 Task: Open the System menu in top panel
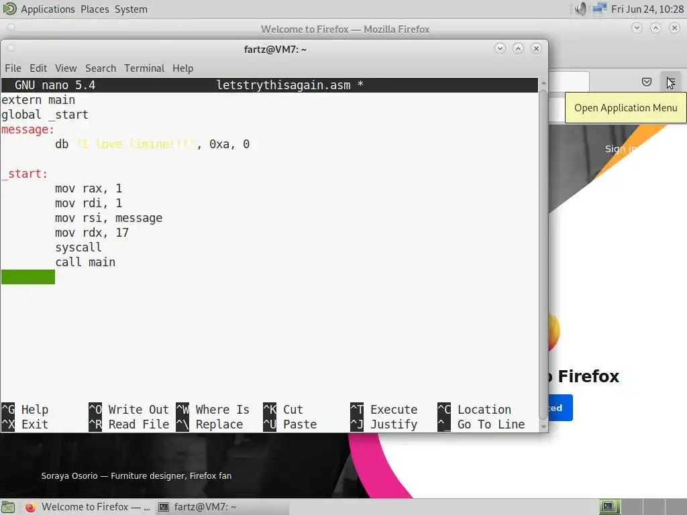tap(131, 9)
